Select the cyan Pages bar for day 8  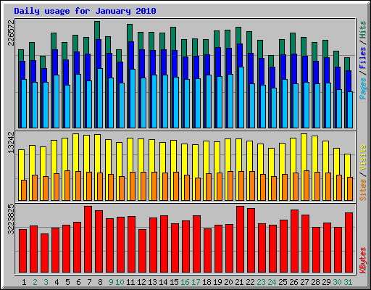tap(100, 98)
